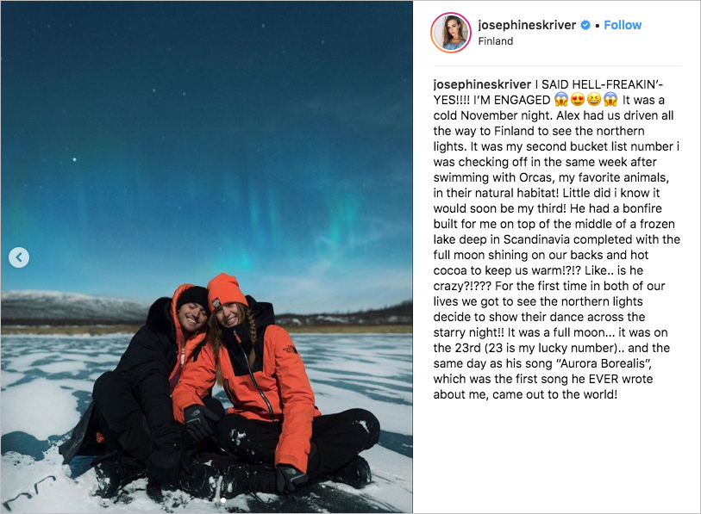Open josephineskriver username in post header
The image size is (701, 514).
[527, 25]
